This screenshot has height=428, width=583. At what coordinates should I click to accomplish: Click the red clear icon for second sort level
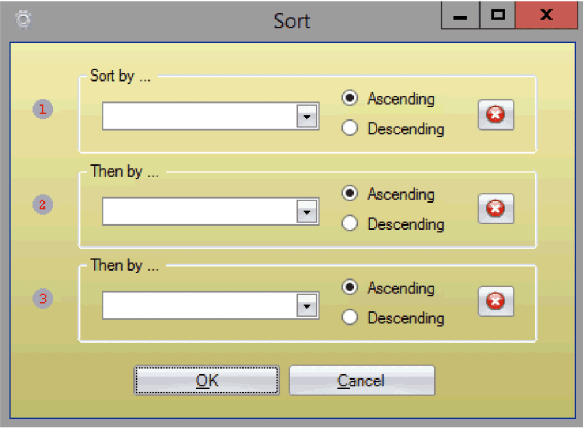tap(496, 208)
